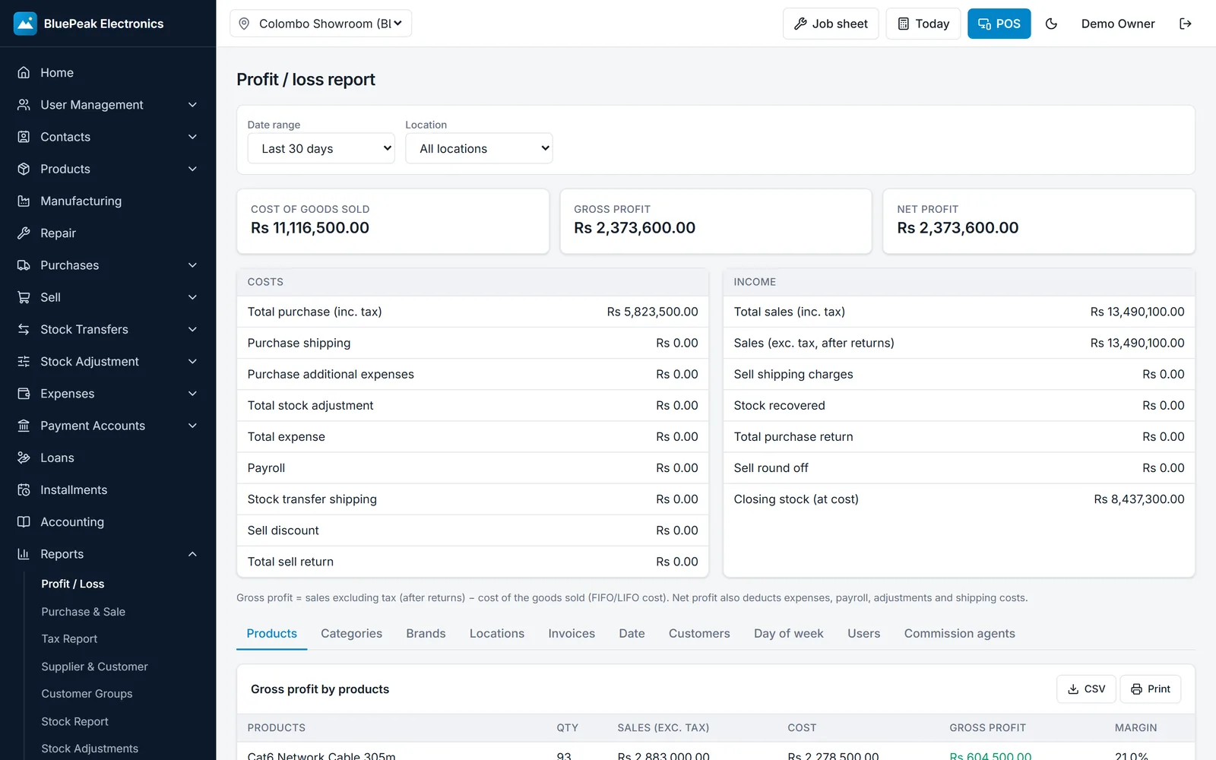Click the Today button
Screen dimensions: 1216x760
pyautogui.click(x=923, y=24)
